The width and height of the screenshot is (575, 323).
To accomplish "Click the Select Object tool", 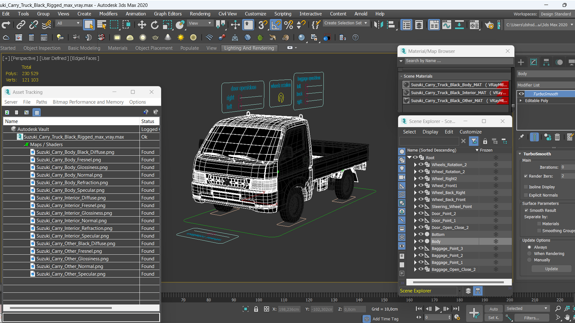I will tap(89, 25).
